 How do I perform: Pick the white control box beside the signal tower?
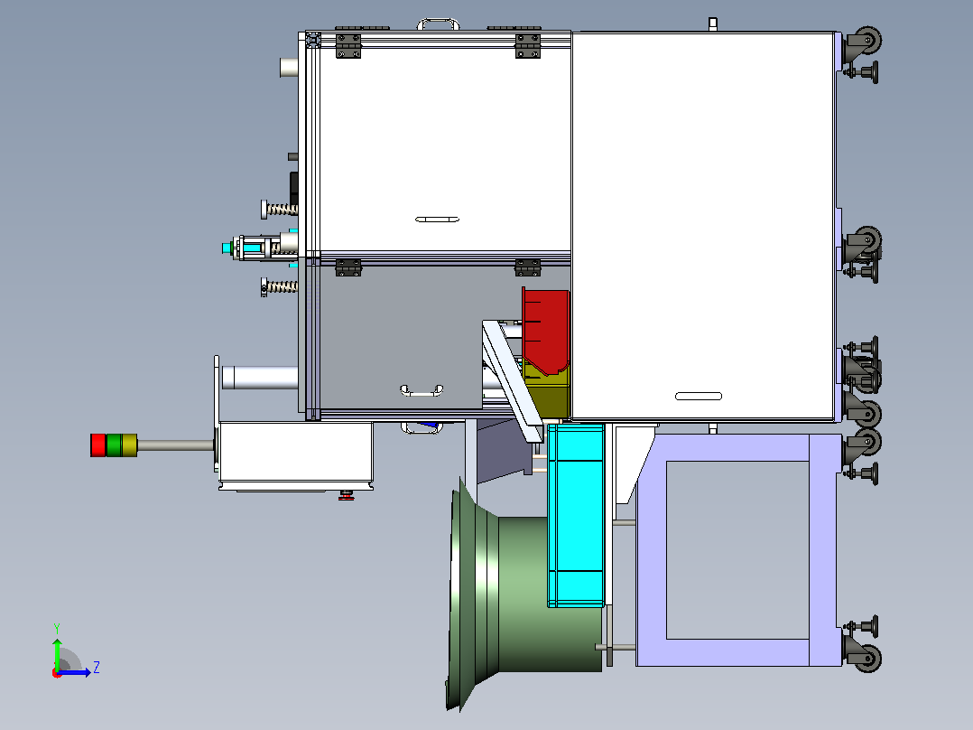[x=296, y=456]
